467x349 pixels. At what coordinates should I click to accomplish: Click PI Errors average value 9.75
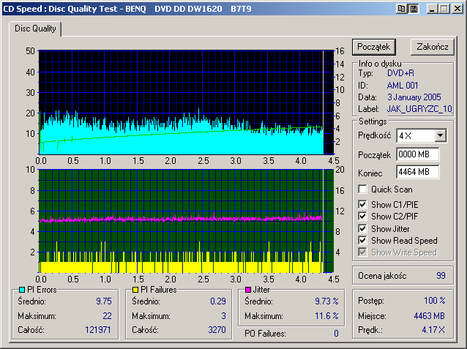pyautogui.click(x=104, y=301)
